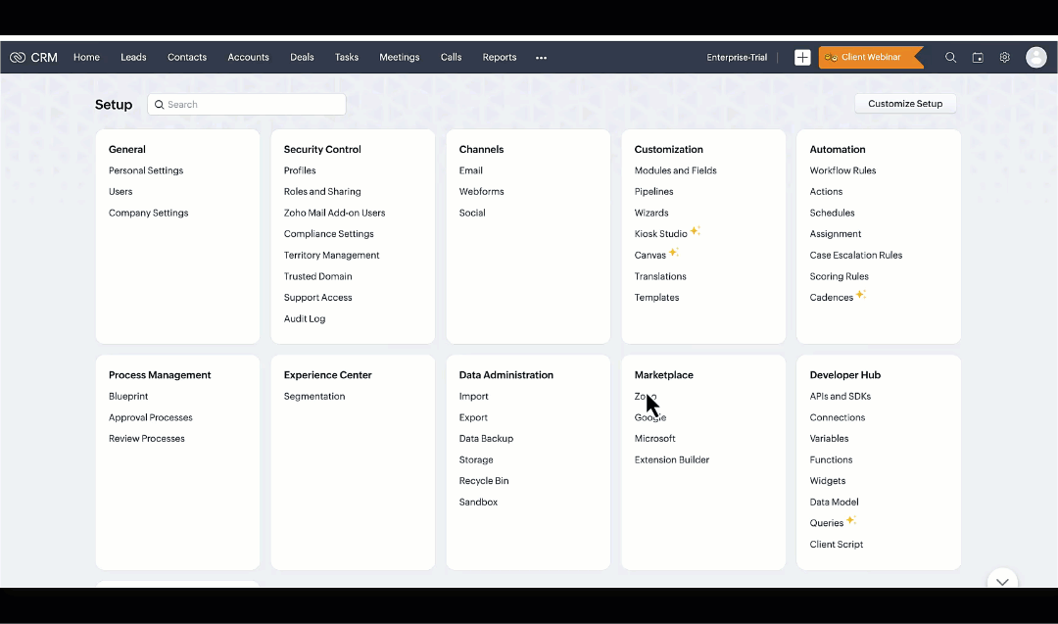Screen dimensions: 1058x624
Task: Go to the Reports tab
Action: [499, 58]
